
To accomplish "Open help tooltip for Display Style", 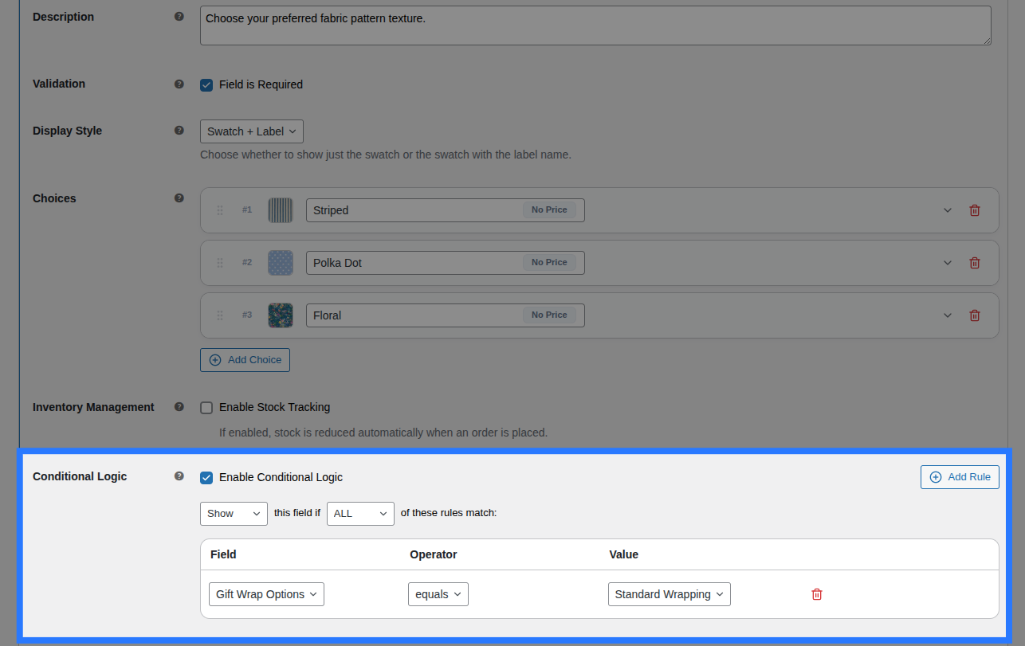I will tap(179, 131).
